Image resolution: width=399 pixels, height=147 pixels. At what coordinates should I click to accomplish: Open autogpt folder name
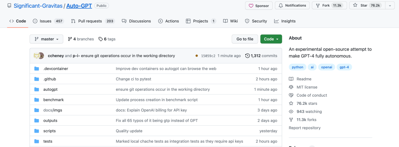tap(50, 89)
